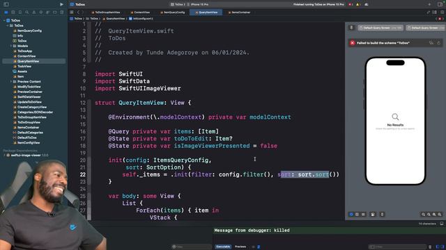The width and height of the screenshot is (446, 250).
Task: Zoom out the preview canvas
Action: point(423,215)
